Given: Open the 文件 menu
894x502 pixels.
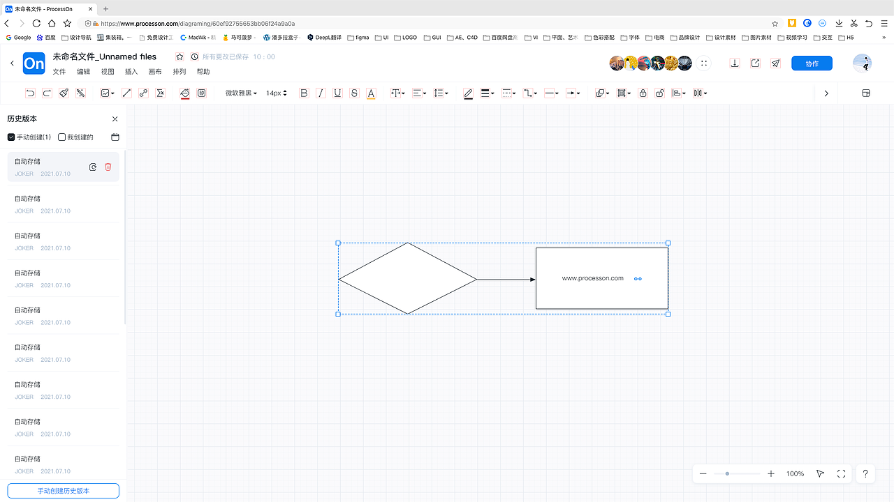Looking at the screenshot, I should pos(59,72).
